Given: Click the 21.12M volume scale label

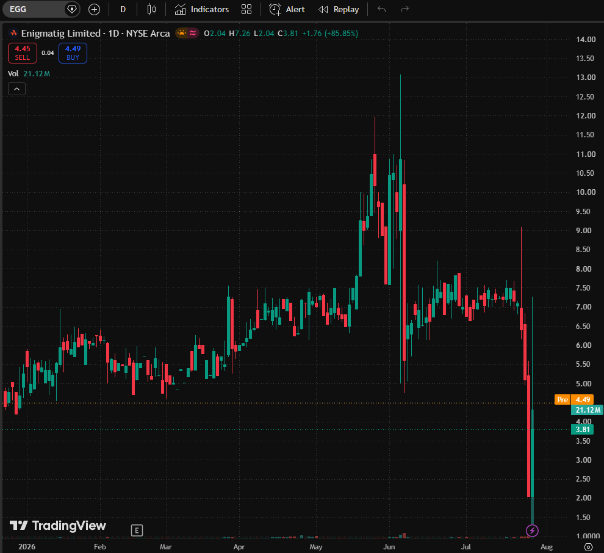Looking at the screenshot, I should coord(588,410).
